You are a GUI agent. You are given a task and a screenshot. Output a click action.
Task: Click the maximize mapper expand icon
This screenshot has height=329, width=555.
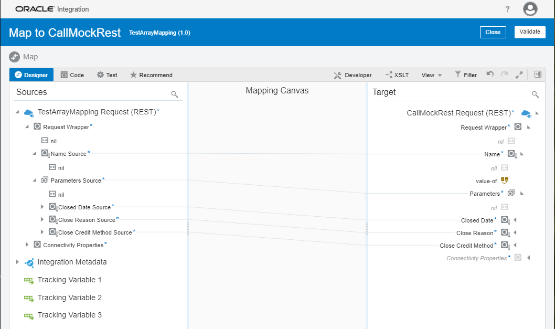[519, 75]
